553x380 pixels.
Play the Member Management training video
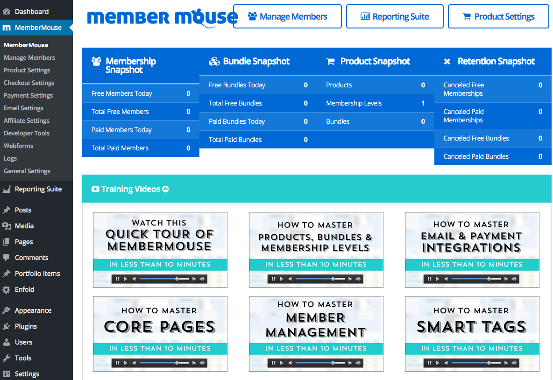316,334
